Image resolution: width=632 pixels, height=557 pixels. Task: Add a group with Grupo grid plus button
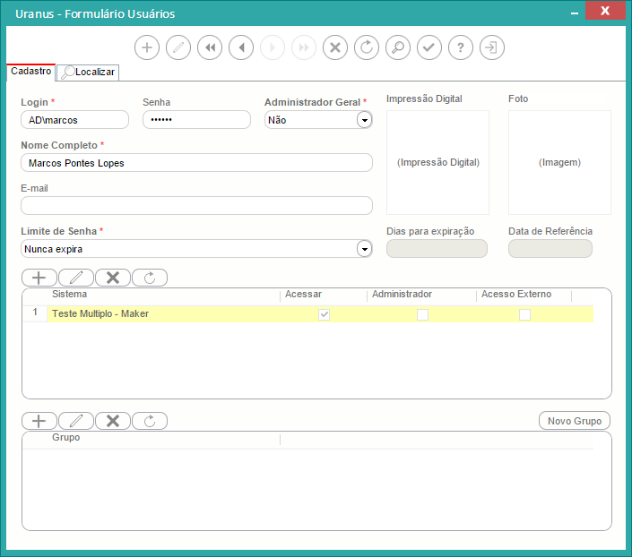(39, 421)
